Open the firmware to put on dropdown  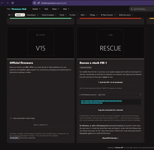(x=119, y=95)
